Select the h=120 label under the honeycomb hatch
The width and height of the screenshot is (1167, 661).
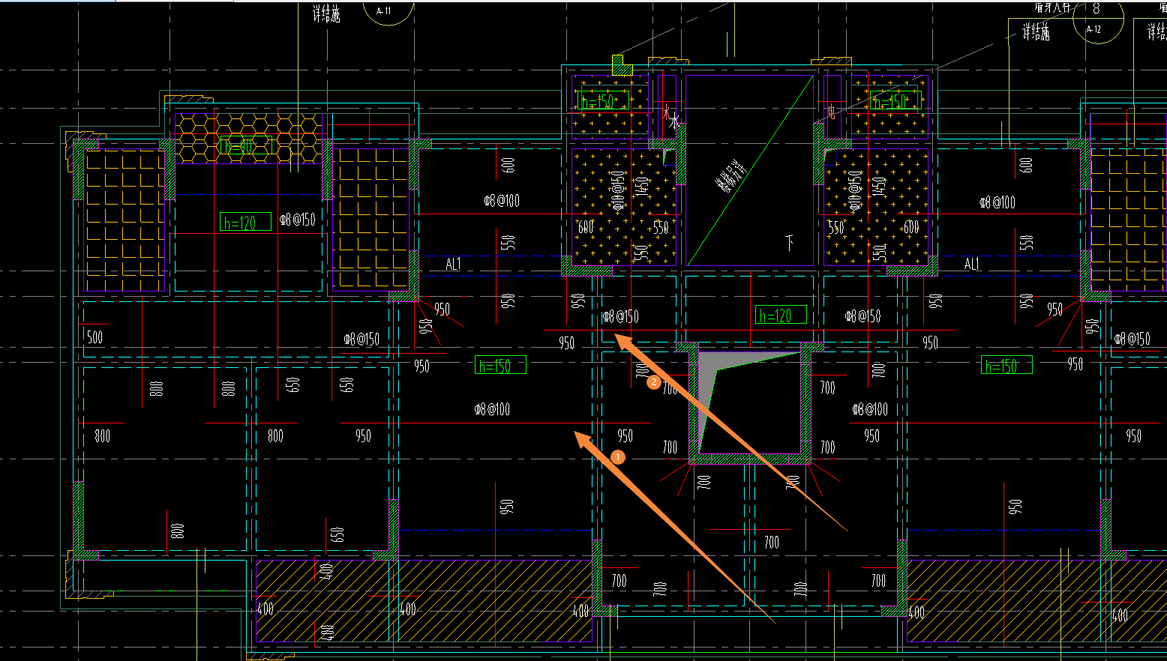[246, 222]
